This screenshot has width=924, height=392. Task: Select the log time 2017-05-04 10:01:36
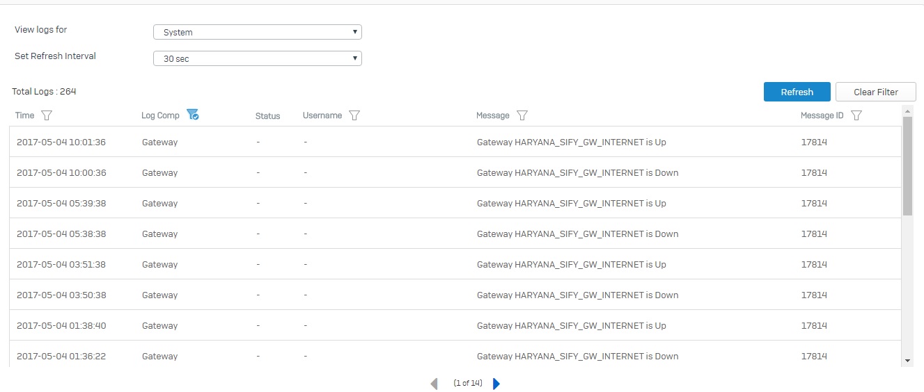coord(61,142)
